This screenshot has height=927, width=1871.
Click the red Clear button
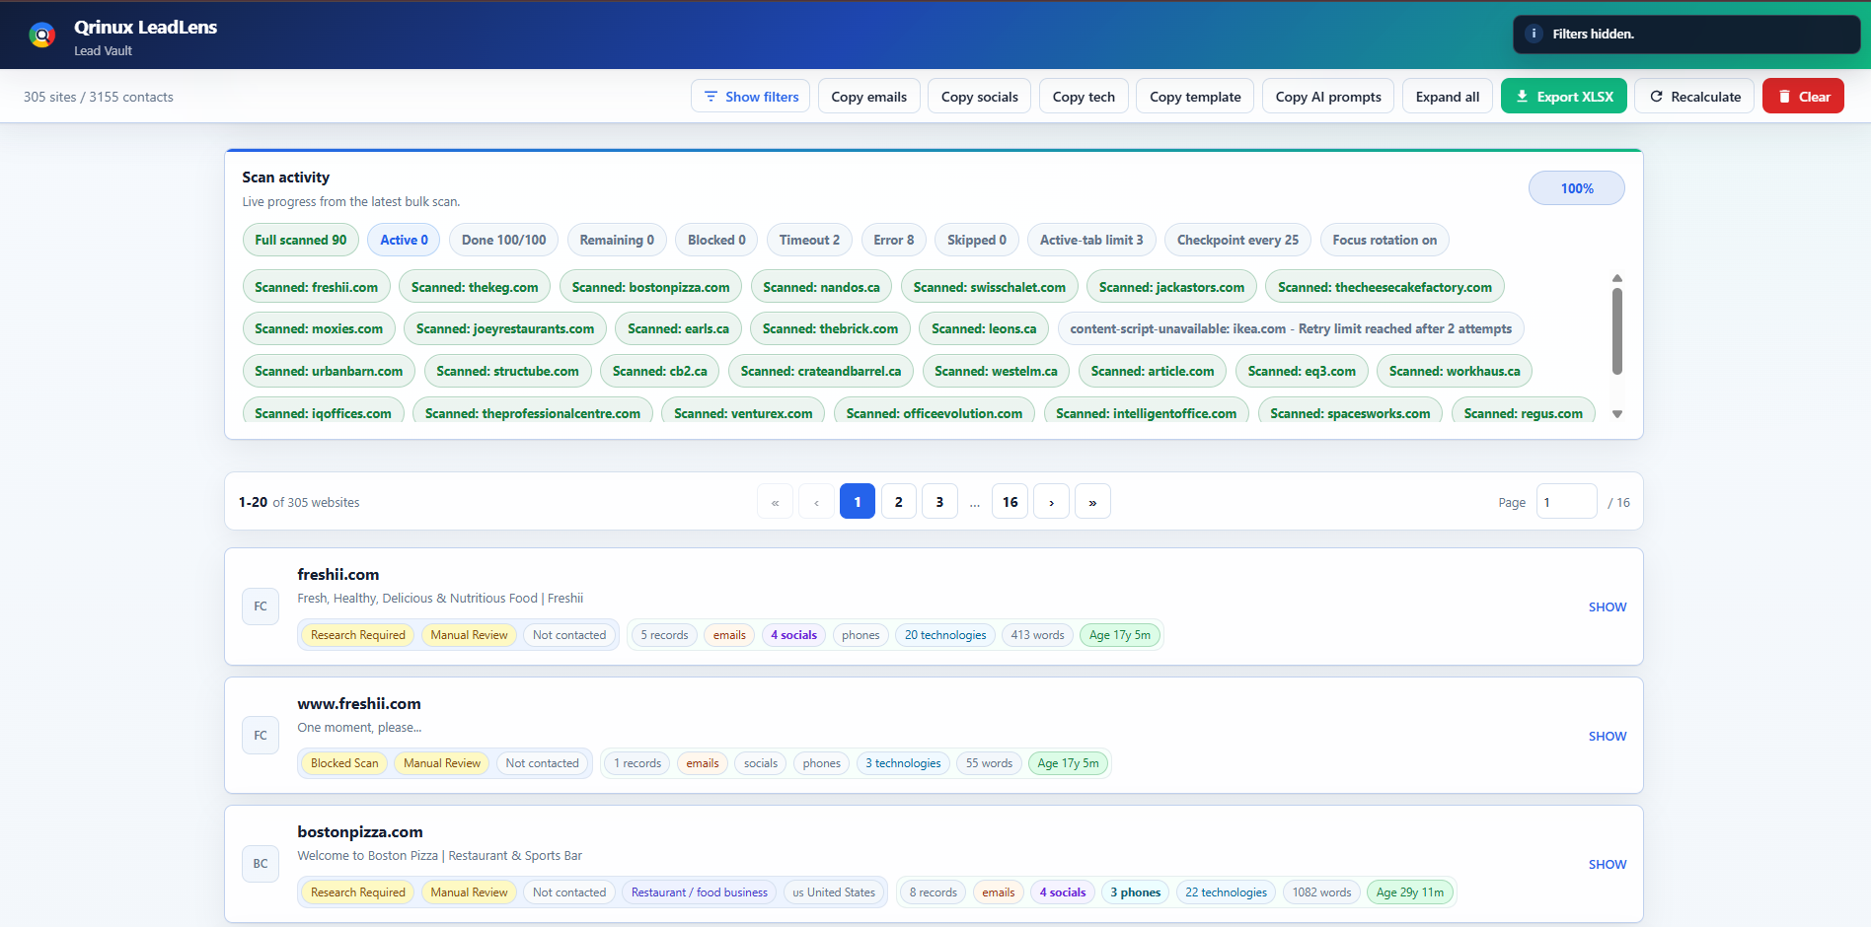click(1803, 97)
